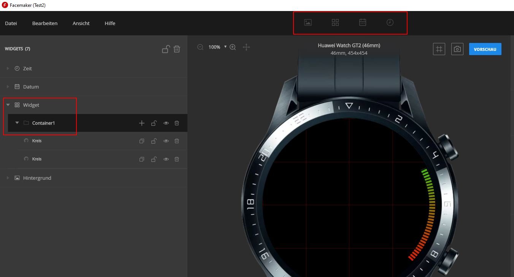Open the Hilfe menu
The width and height of the screenshot is (514, 277).
[110, 23]
